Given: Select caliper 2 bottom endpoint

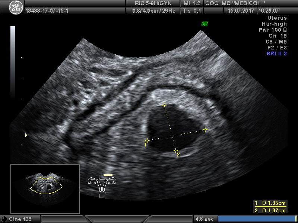Looking at the screenshot, I should (176, 151).
